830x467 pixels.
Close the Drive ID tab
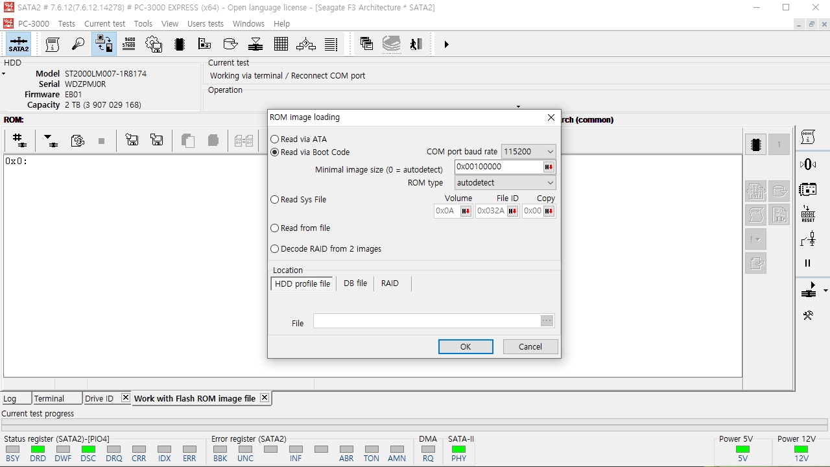pyautogui.click(x=125, y=398)
